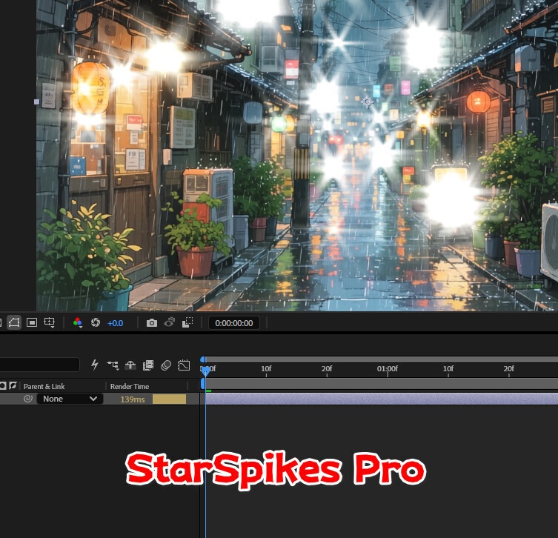Click the Show Snapshot eye-camera icon

(x=170, y=322)
